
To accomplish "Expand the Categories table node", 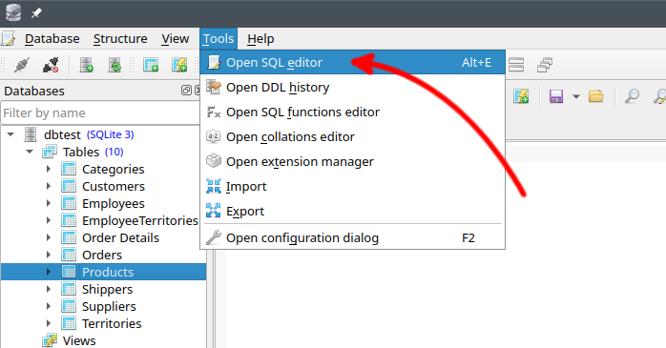I will pyautogui.click(x=49, y=169).
